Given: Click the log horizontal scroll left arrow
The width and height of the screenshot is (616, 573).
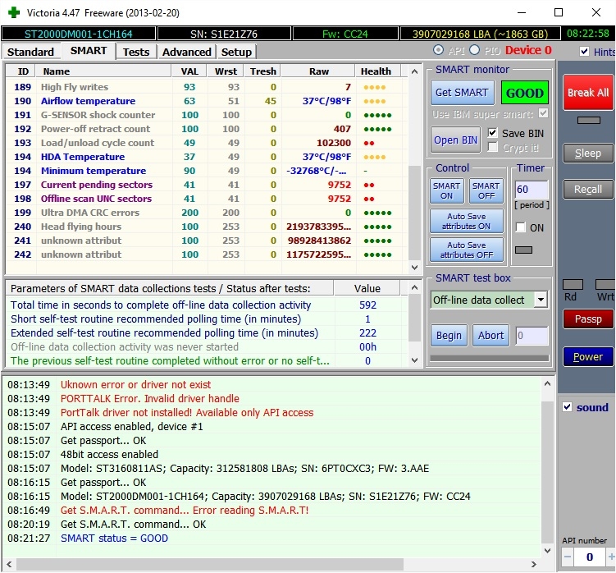Looking at the screenshot, I should click(9, 564).
